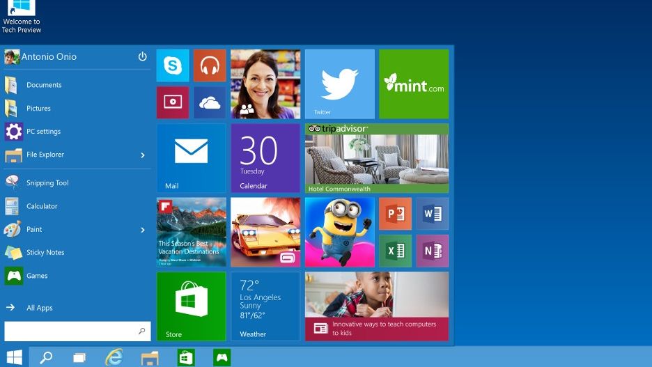Open the Weather tile for Los Angeles
This screenshot has height=367, width=652.
click(265, 306)
